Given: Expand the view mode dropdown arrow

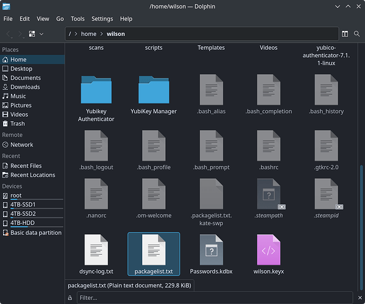Looking at the screenshot, I should tap(41, 34).
